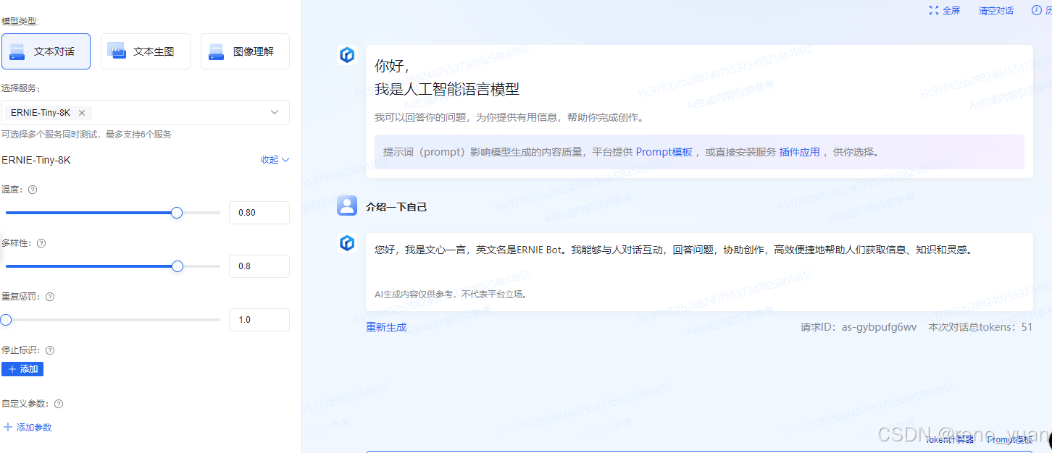Click the 文本对话 tab icon
The width and height of the screenshot is (1052, 453).
click(17, 52)
